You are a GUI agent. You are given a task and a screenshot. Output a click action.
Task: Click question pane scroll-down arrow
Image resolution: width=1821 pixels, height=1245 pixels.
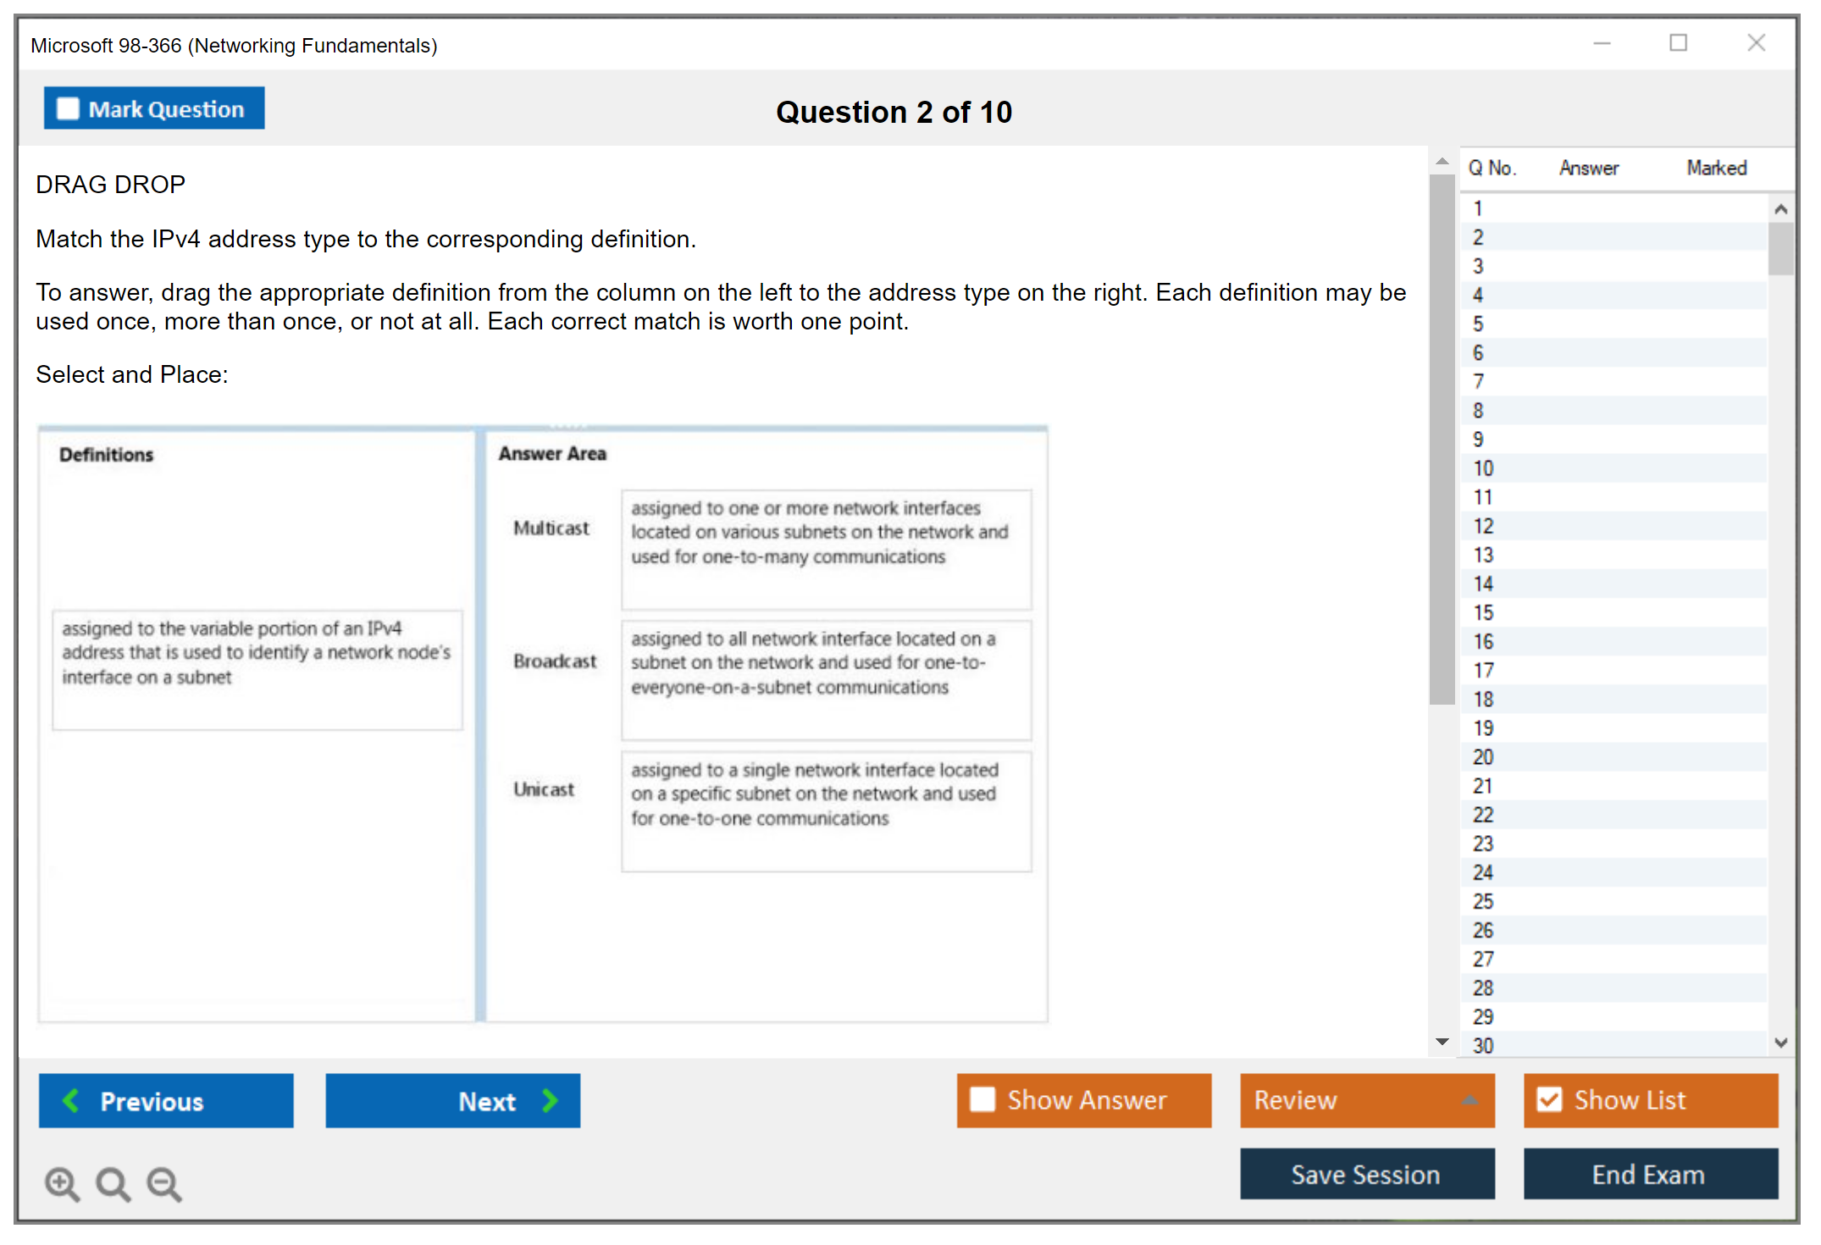[x=1442, y=1042]
